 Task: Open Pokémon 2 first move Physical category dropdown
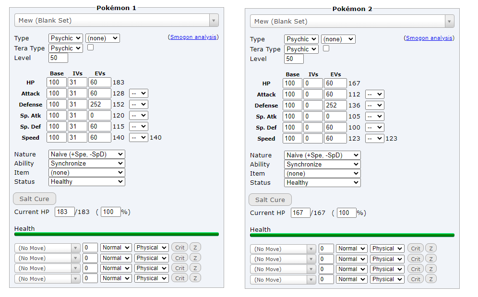(387, 249)
